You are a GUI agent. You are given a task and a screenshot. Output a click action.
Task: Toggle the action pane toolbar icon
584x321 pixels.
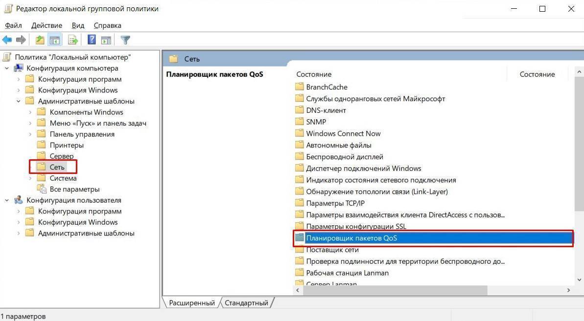pyautogui.click(x=106, y=40)
